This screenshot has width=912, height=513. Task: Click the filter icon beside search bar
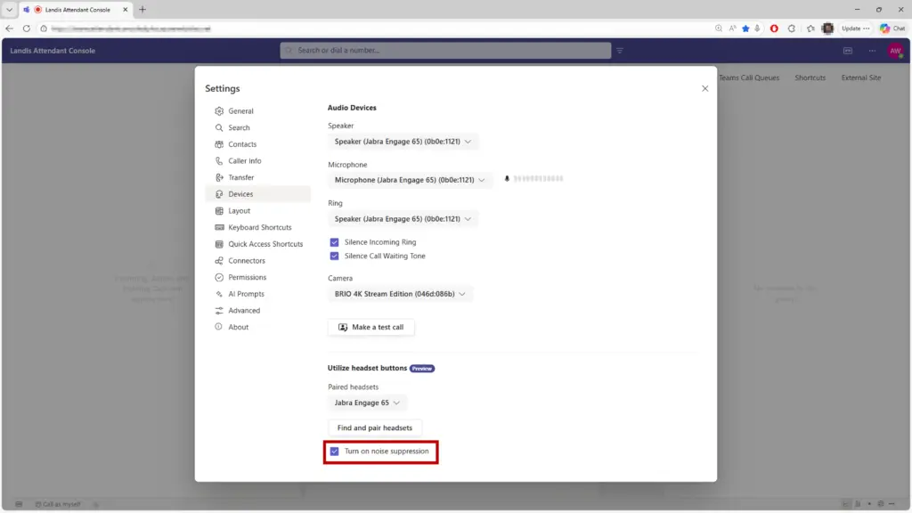click(620, 51)
